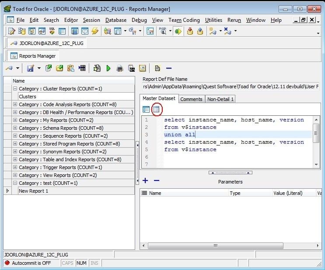The height and width of the screenshot is (270, 325).
Task: Click the Print report icon
Action: 120,68
